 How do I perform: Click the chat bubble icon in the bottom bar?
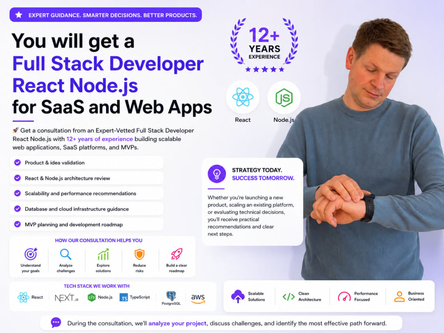pyautogui.click(x=56, y=322)
